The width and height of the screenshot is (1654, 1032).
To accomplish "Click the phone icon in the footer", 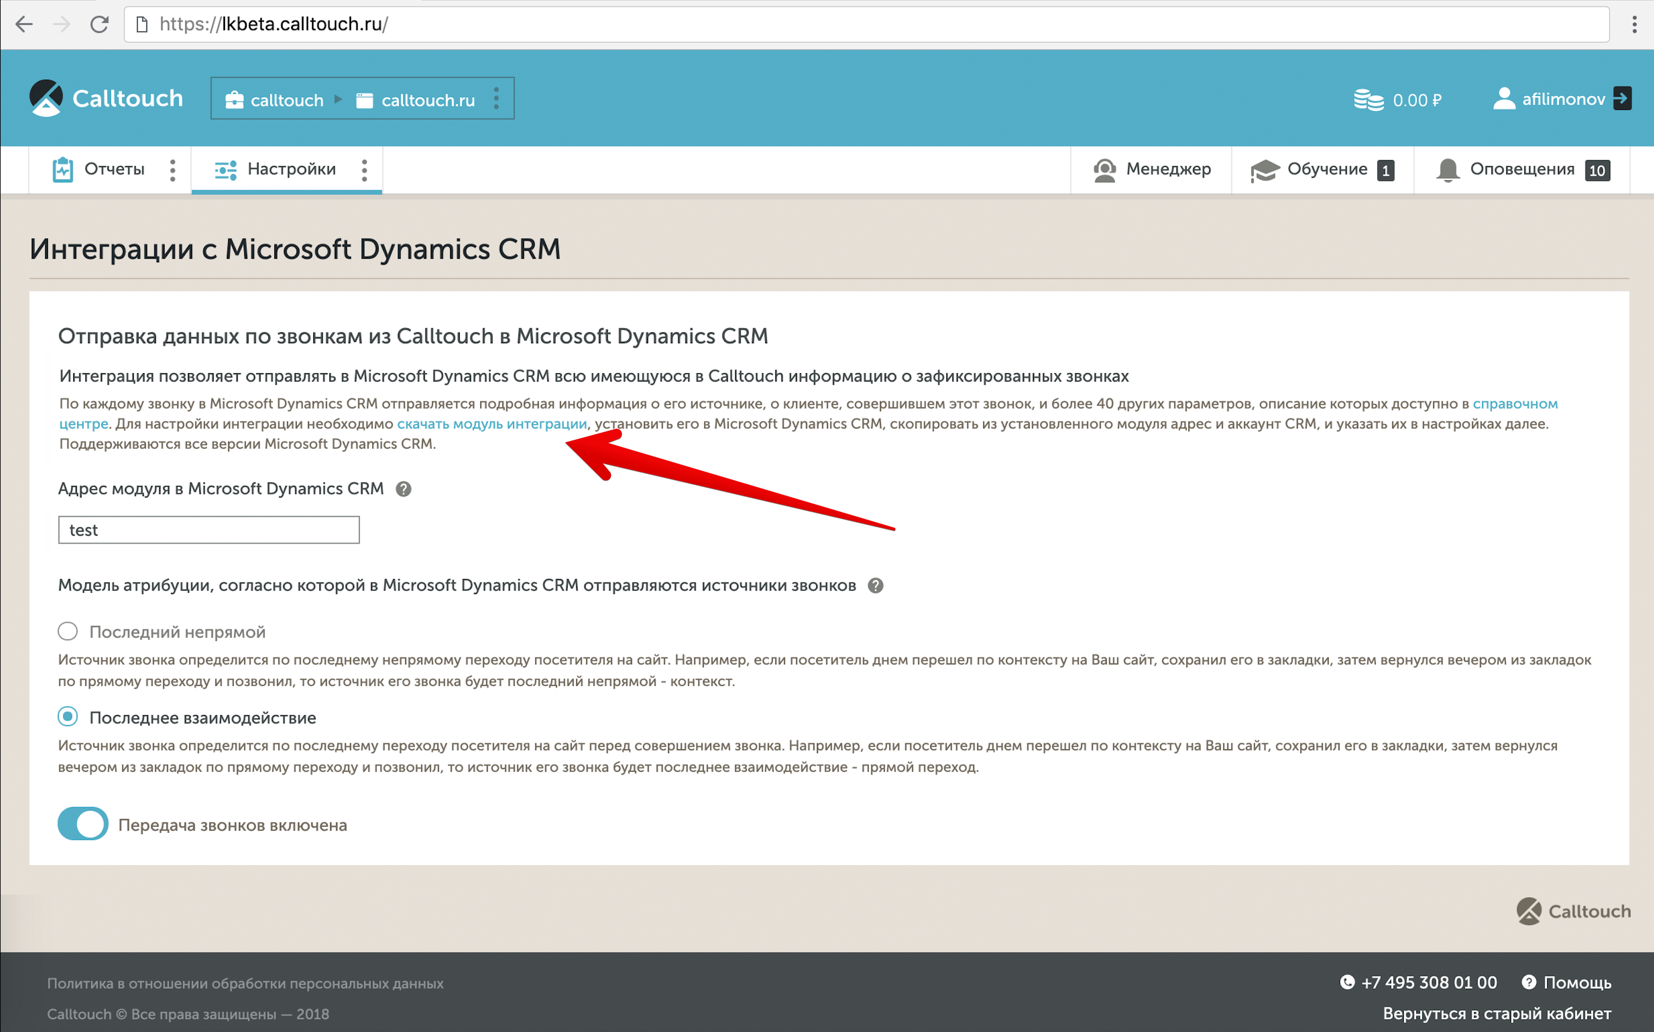I will point(1347,982).
